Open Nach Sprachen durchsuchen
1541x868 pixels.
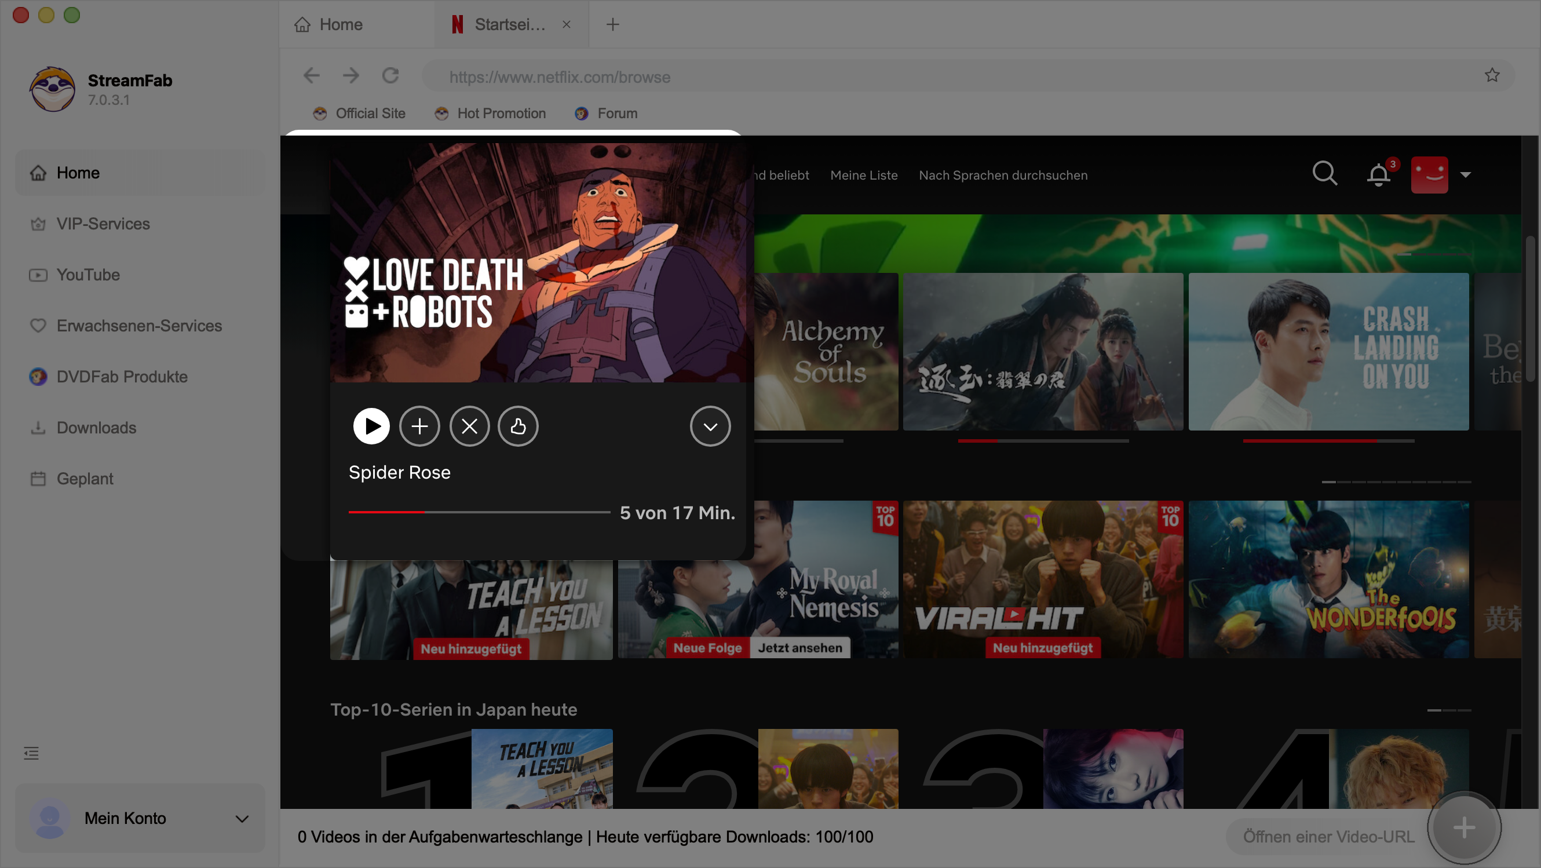1003,175
